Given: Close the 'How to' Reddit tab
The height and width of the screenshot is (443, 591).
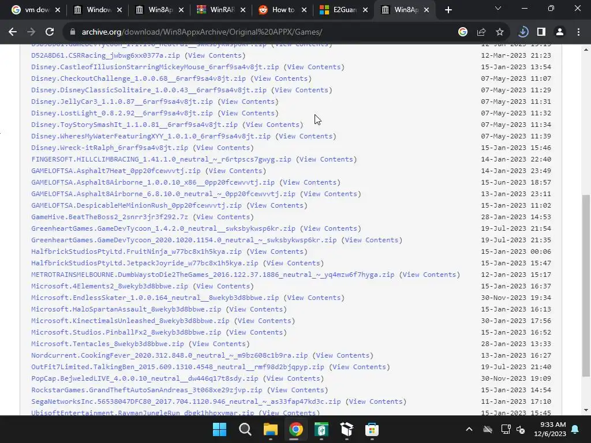Looking at the screenshot, I should tap(304, 10).
